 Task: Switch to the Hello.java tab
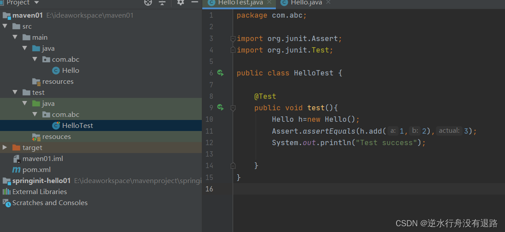click(x=306, y=3)
